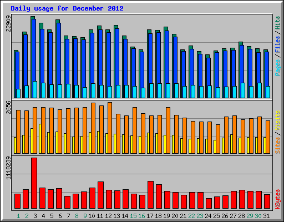The width and height of the screenshot is (284, 222).
Task: Click the 'KBytes' legend label
Action: pos(277,199)
